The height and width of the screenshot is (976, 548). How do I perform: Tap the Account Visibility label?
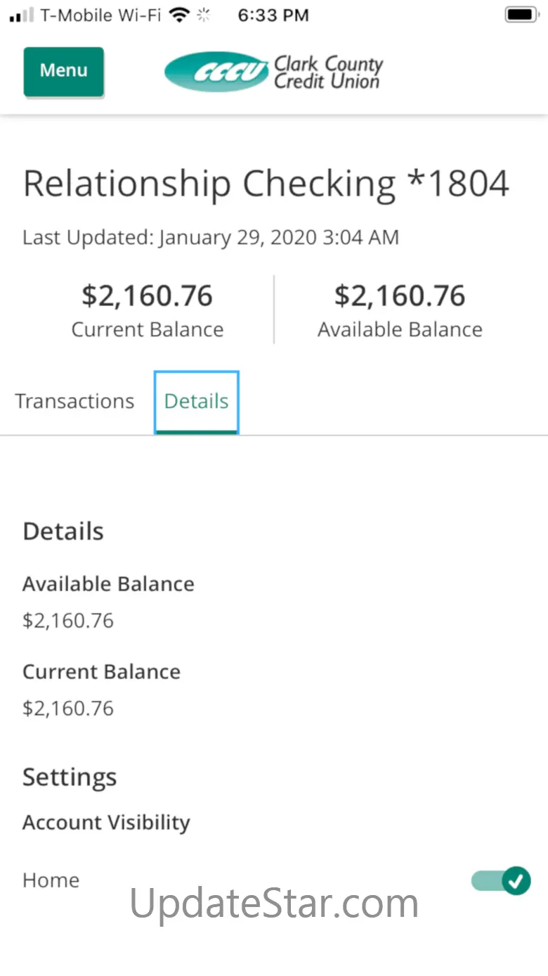[106, 823]
